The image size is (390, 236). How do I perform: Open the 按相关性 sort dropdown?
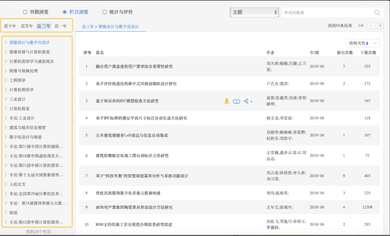click(363, 43)
